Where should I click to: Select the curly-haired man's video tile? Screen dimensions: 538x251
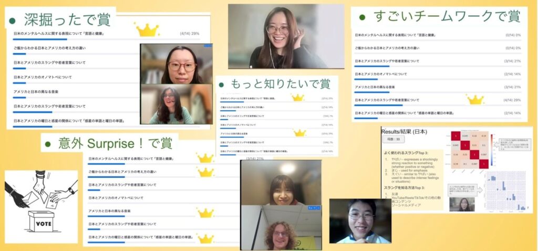(281, 227)
